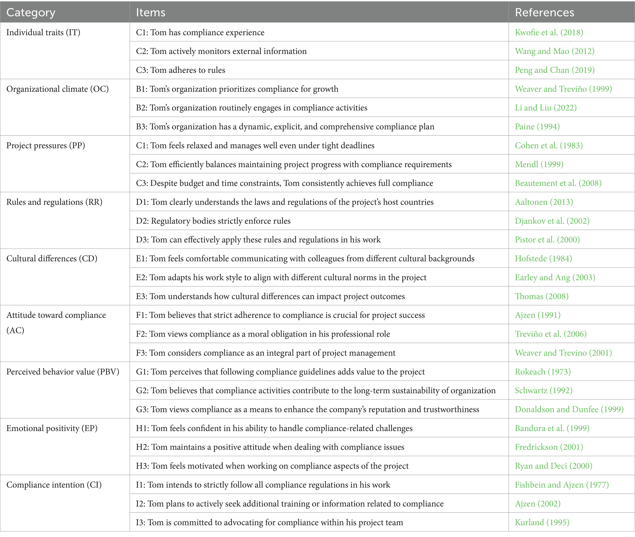The height and width of the screenshot is (537, 635).
Task: Click the Fredrickson (2001) citation
Action: [x=549, y=447]
